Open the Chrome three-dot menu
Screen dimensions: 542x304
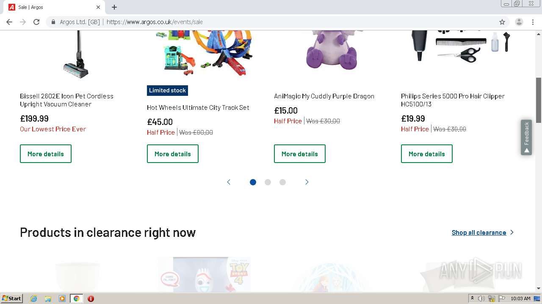click(533, 22)
